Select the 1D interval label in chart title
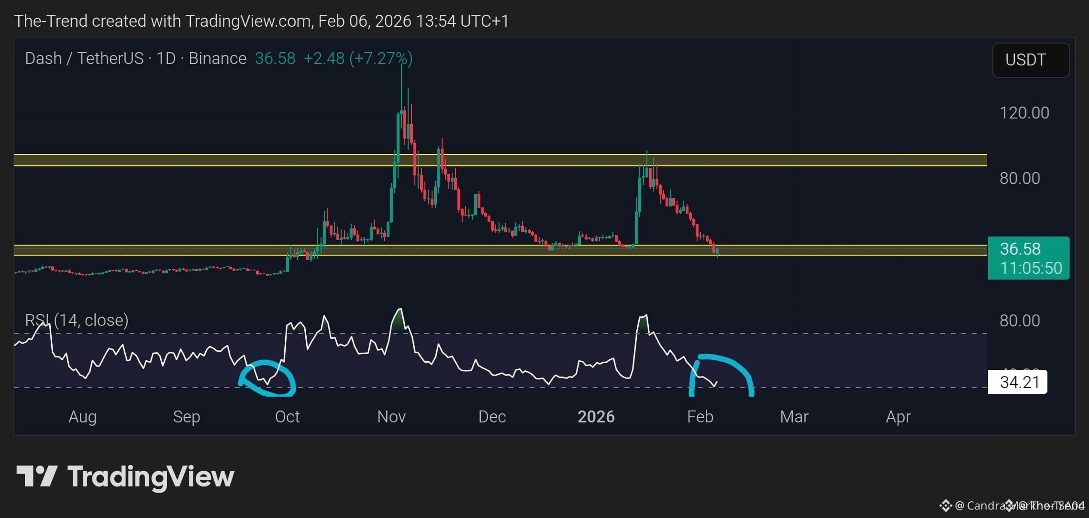This screenshot has width=1089, height=518. [x=166, y=58]
